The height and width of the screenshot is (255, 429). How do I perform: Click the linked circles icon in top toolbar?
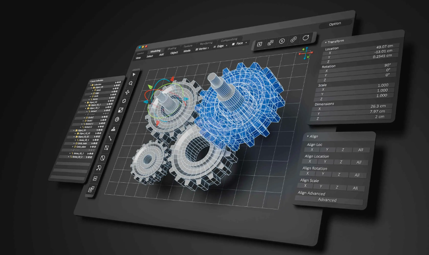pyautogui.click(x=294, y=39)
